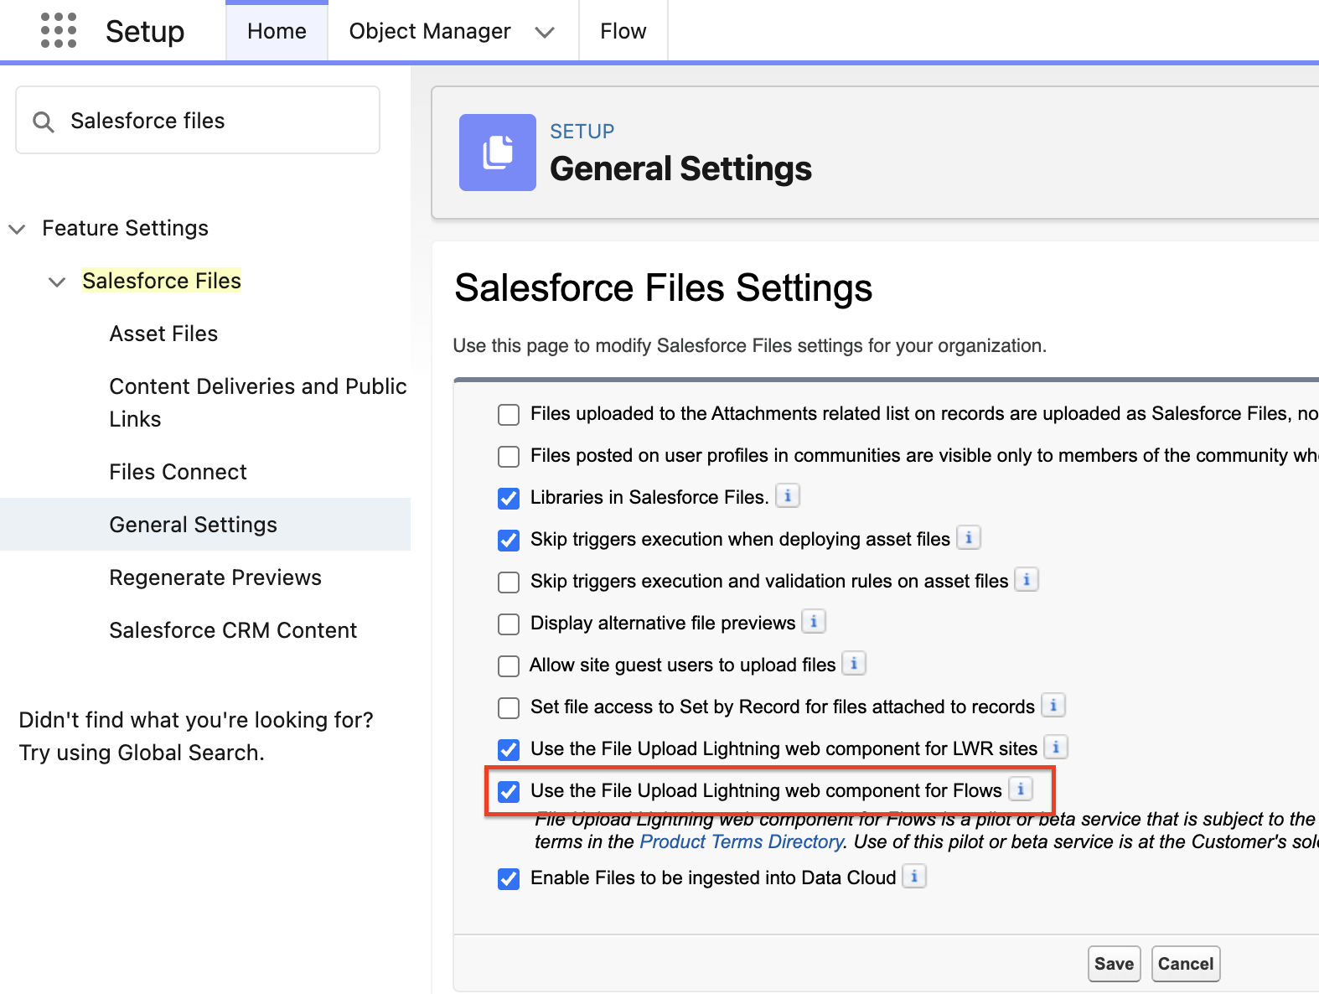Click the search magnifier icon in Quick Find
The image size is (1319, 994).
[x=44, y=122]
